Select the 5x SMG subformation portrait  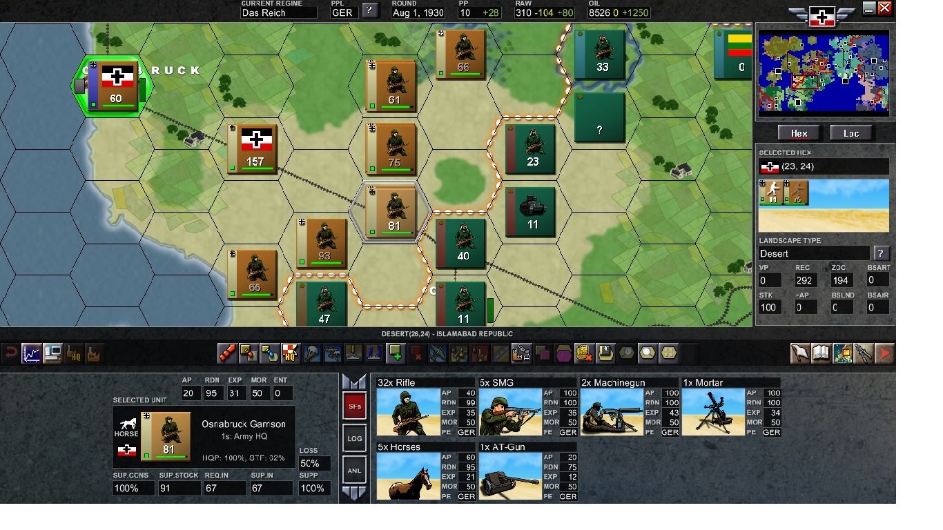[510, 411]
